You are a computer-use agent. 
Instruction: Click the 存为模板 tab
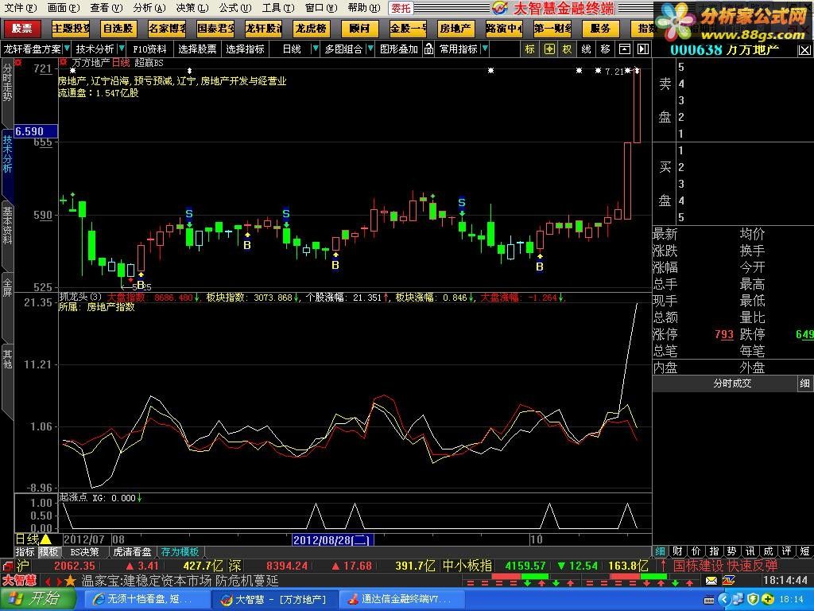click(180, 552)
